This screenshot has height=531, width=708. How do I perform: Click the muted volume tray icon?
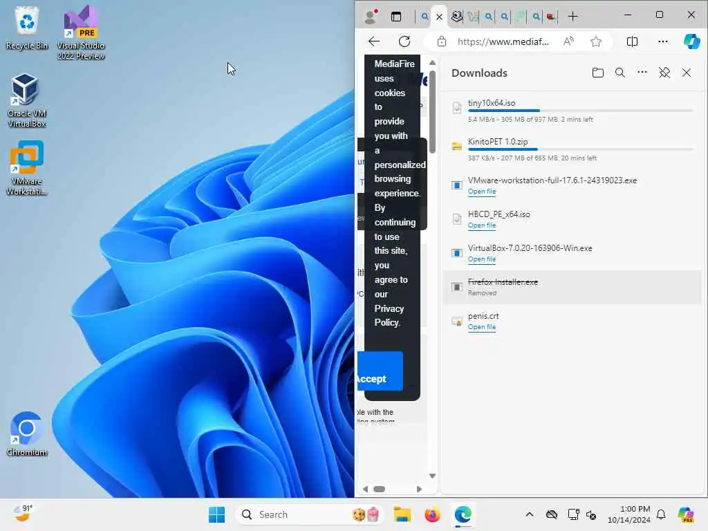pos(591,514)
